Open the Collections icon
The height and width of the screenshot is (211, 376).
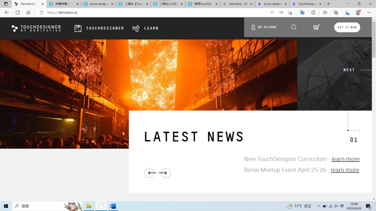click(336, 13)
